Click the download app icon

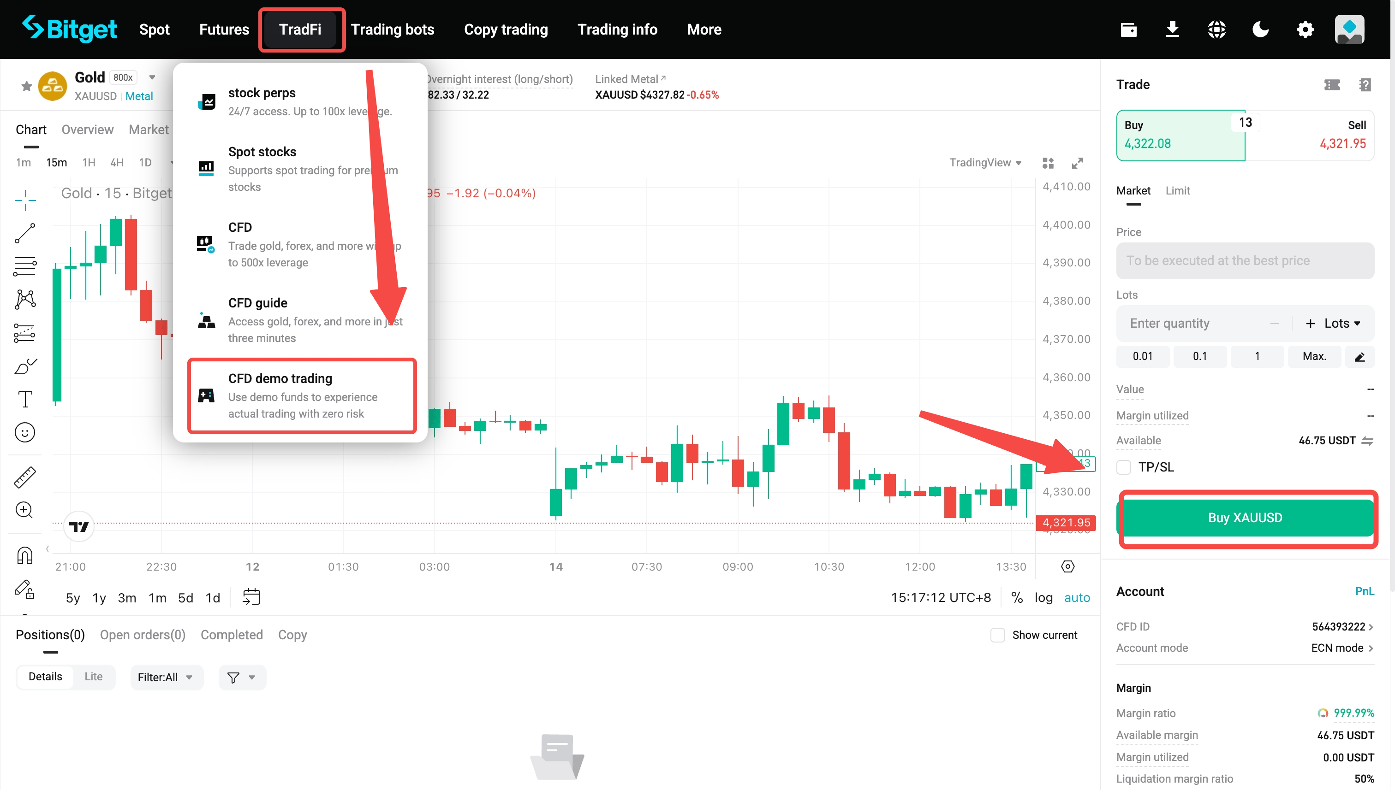coord(1172,29)
